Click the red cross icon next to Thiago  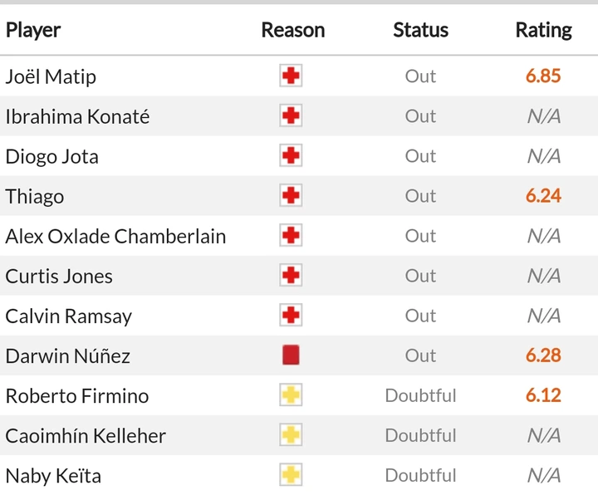click(291, 196)
